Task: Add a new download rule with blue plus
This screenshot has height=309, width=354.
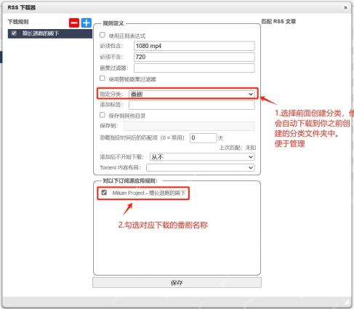Action: pos(87,23)
